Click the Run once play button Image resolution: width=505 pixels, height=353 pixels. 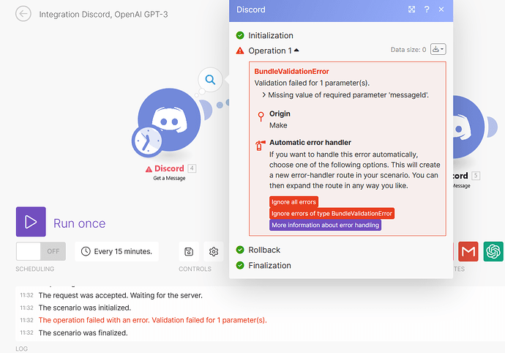(x=31, y=222)
